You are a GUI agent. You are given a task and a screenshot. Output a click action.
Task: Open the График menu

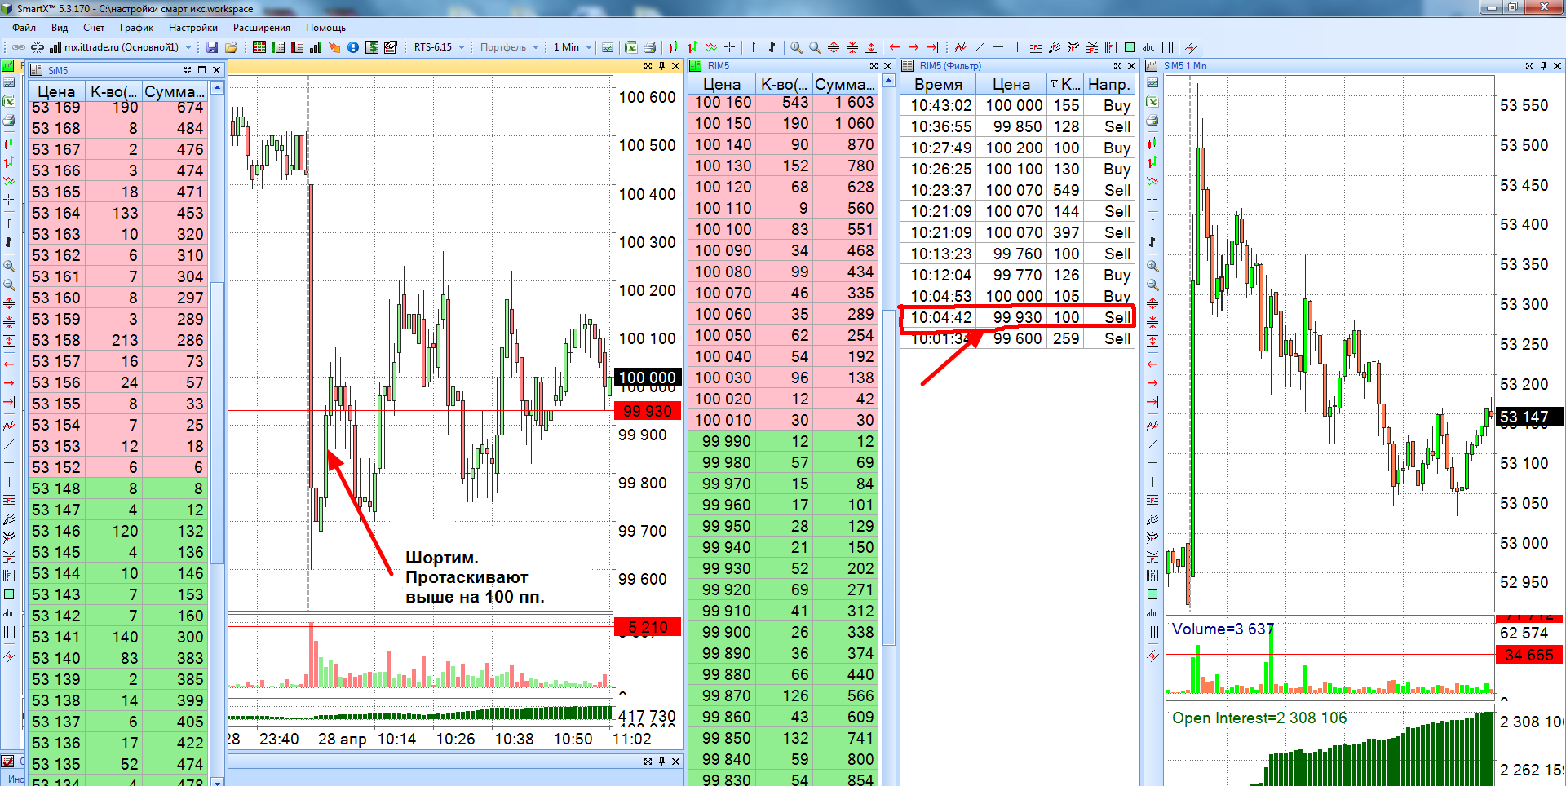(x=137, y=28)
